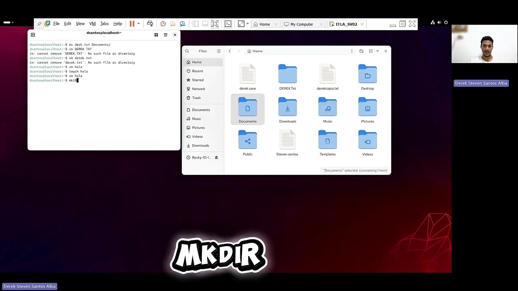Viewport: 518px width, 291px height.
Task: Select the Downloads folder in the grid
Action: pos(288,110)
